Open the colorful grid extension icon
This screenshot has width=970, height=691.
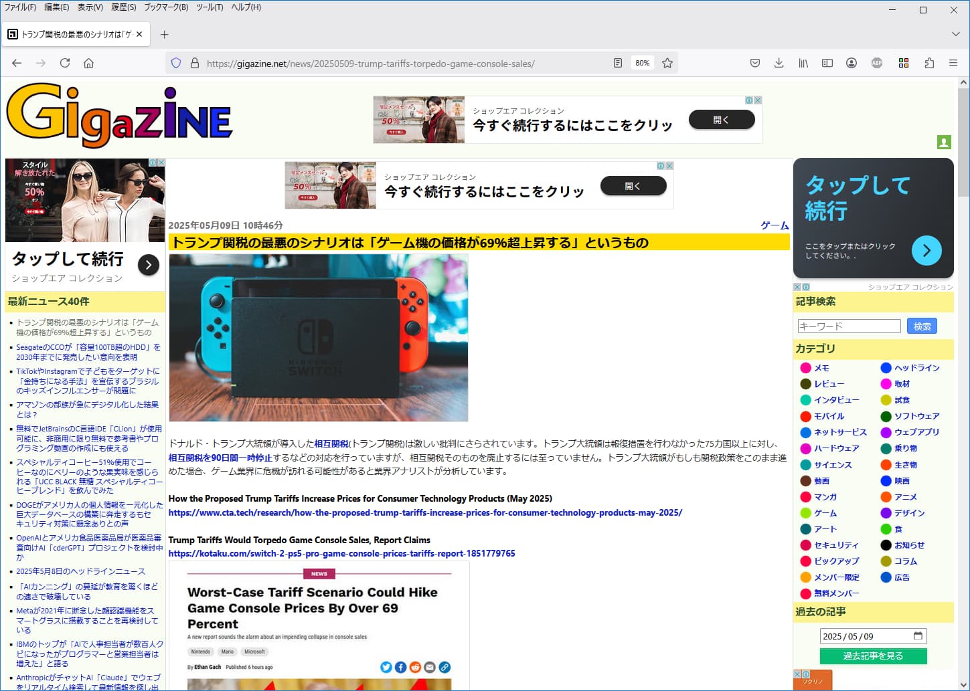click(904, 63)
